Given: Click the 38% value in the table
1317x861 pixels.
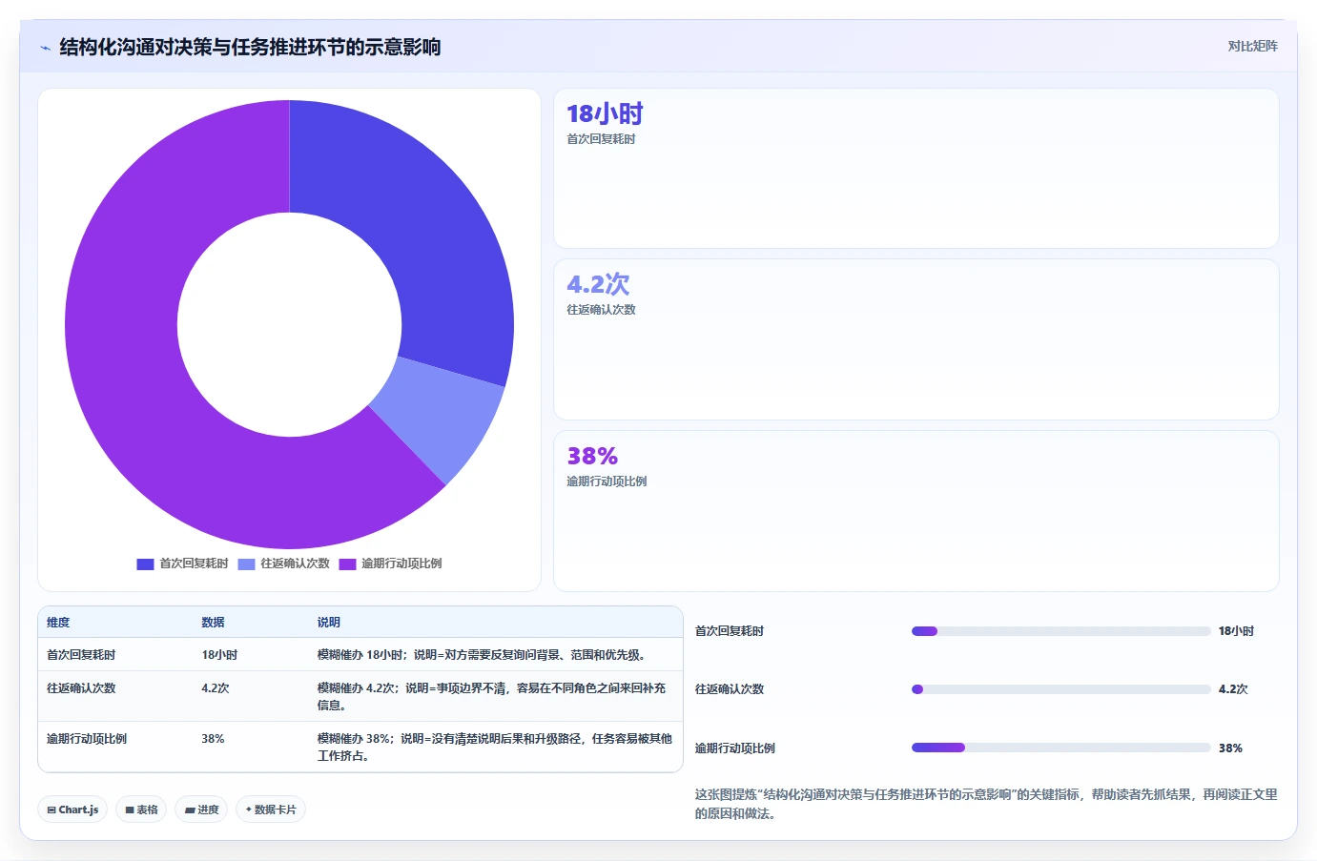Looking at the screenshot, I should [213, 739].
